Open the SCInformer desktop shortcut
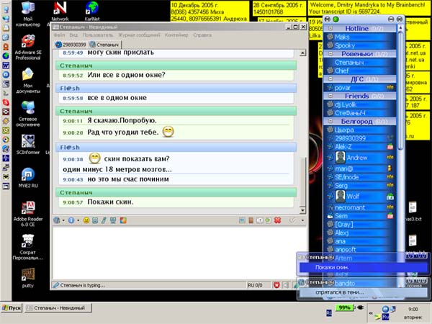 [28, 141]
